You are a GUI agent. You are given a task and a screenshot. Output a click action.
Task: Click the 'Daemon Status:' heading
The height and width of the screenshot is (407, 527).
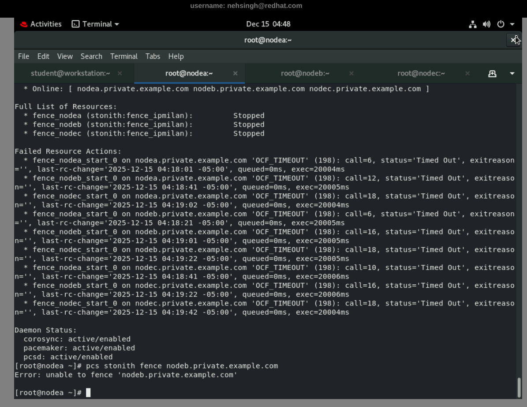(45, 330)
